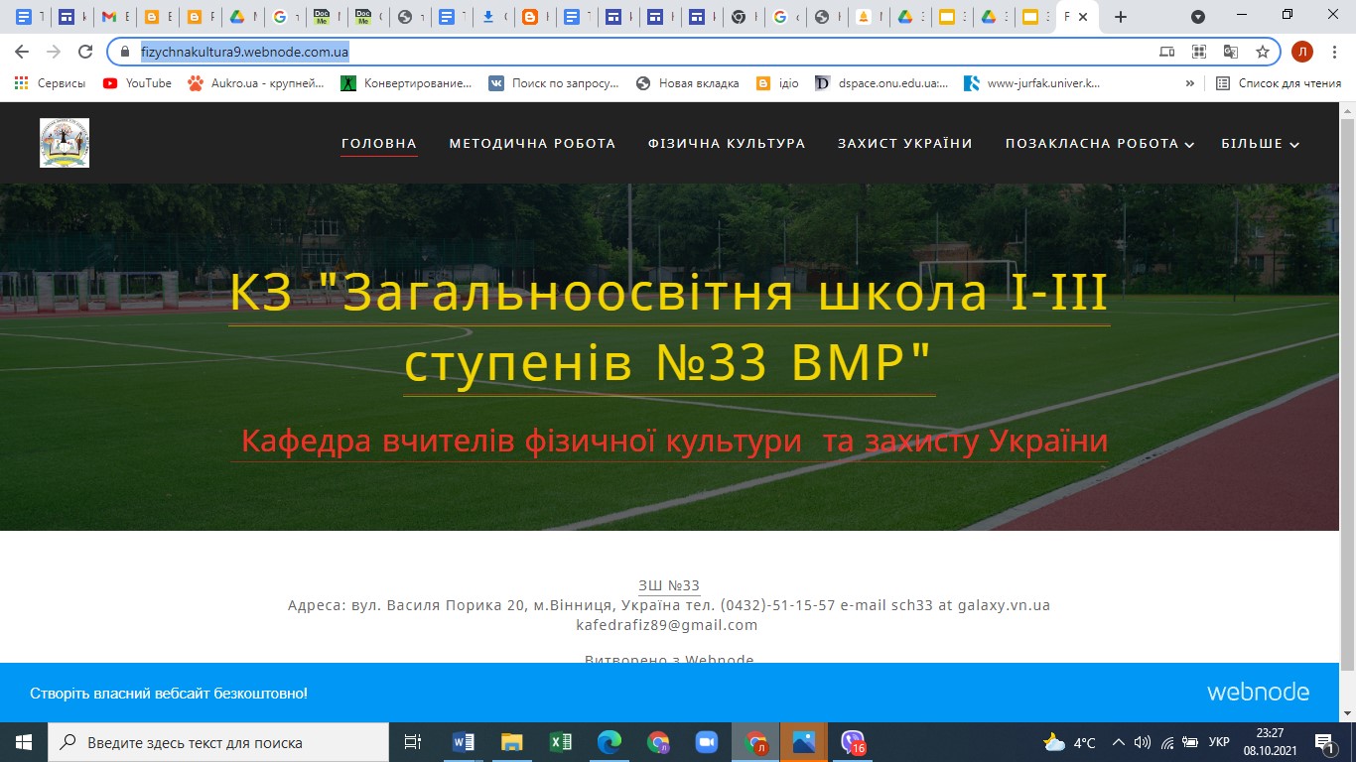Expand the БІЛЬШЕ dropdown menu
Screen dimensions: 1356x762
click(1260, 144)
